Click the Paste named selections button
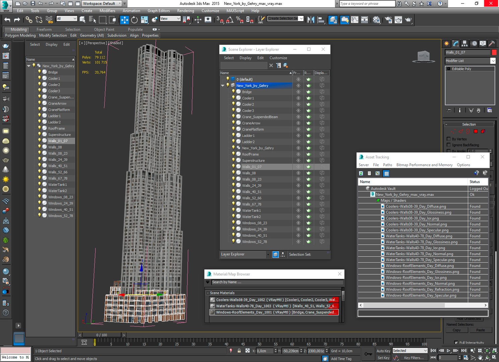The height and width of the screenshot is (362, 499). click(480, 330)
